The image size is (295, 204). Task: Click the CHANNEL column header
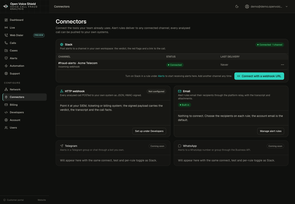pos(65,57)
